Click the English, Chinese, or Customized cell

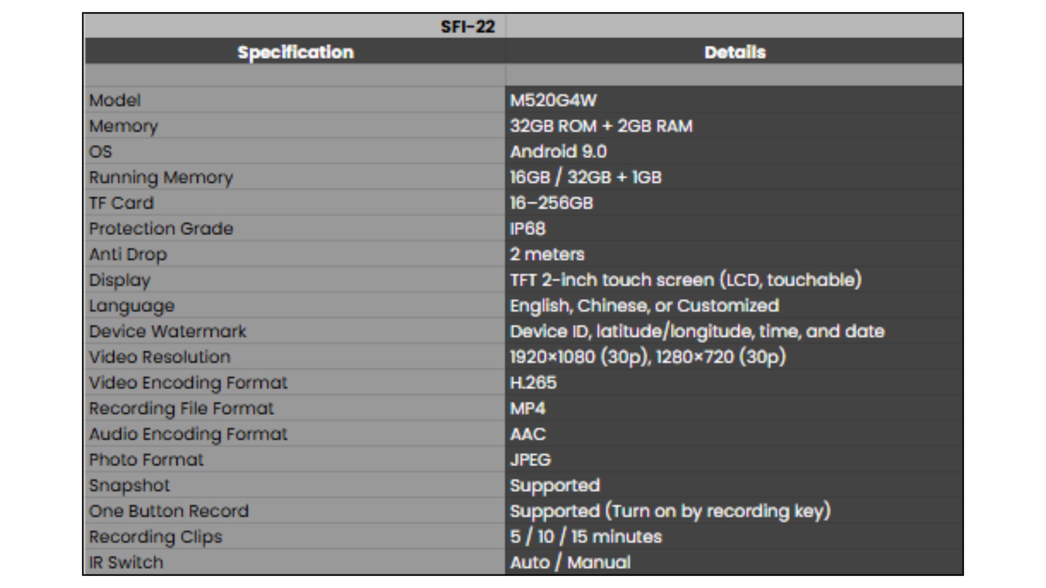pos(644,306)
